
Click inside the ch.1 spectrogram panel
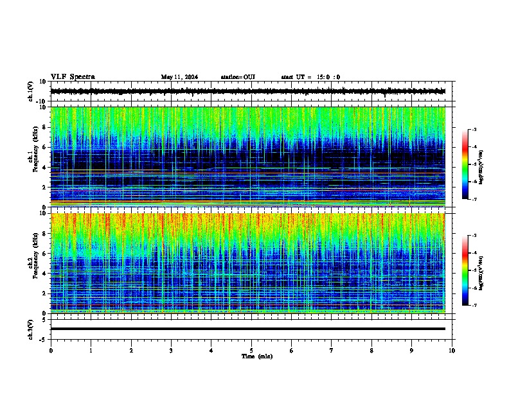(248, 157)
